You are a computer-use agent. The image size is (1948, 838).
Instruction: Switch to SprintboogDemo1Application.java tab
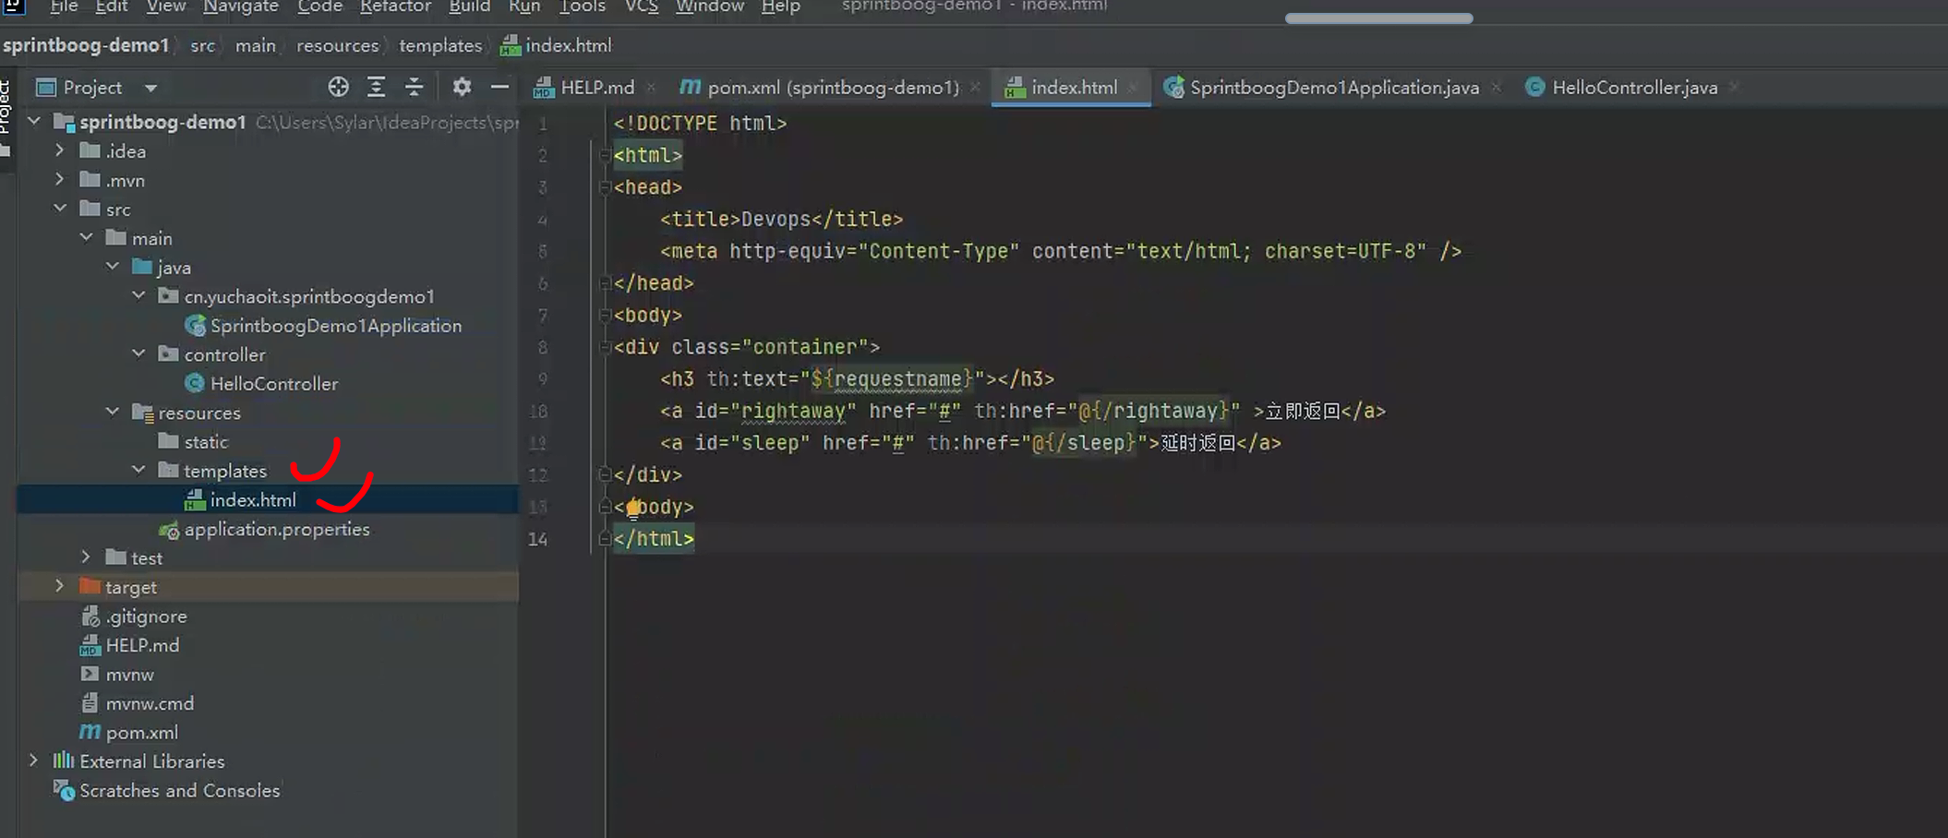tap(1332, 88)
